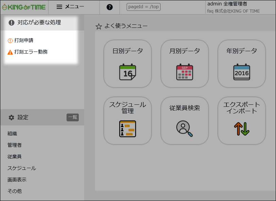
Task: Open スケジュール管理 schedule icon
Action: (x=128, y=129)
